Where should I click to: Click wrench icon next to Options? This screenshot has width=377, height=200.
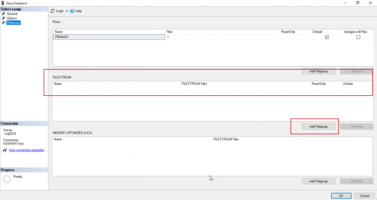(x=4, y=18)
